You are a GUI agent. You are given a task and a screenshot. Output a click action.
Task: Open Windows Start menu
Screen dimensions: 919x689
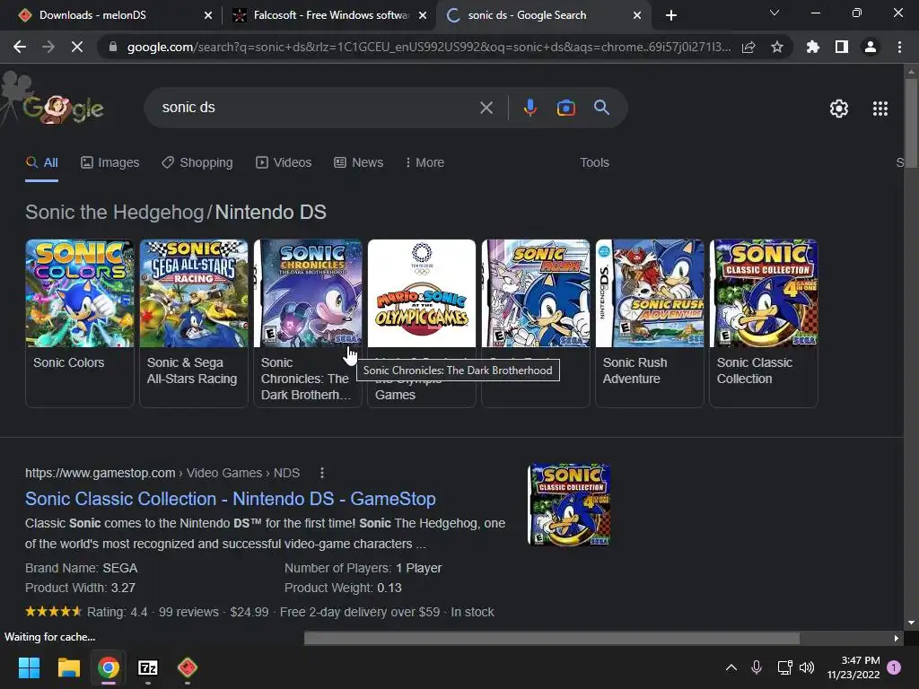pyautogui.click(x=29, y=667)
